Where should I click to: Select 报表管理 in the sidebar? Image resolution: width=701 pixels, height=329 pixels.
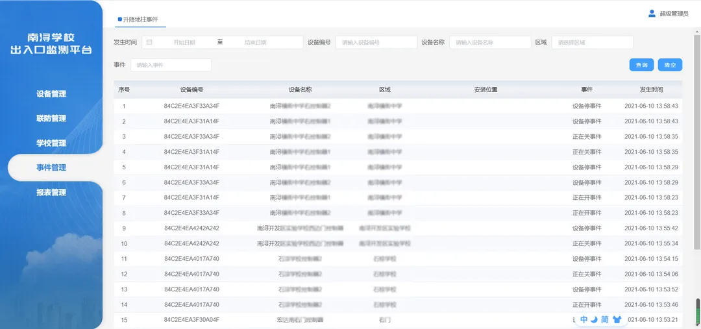tap(51, 193)
